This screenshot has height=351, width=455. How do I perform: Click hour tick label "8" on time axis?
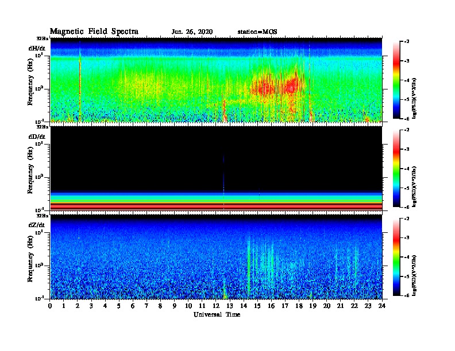point(160,306)
